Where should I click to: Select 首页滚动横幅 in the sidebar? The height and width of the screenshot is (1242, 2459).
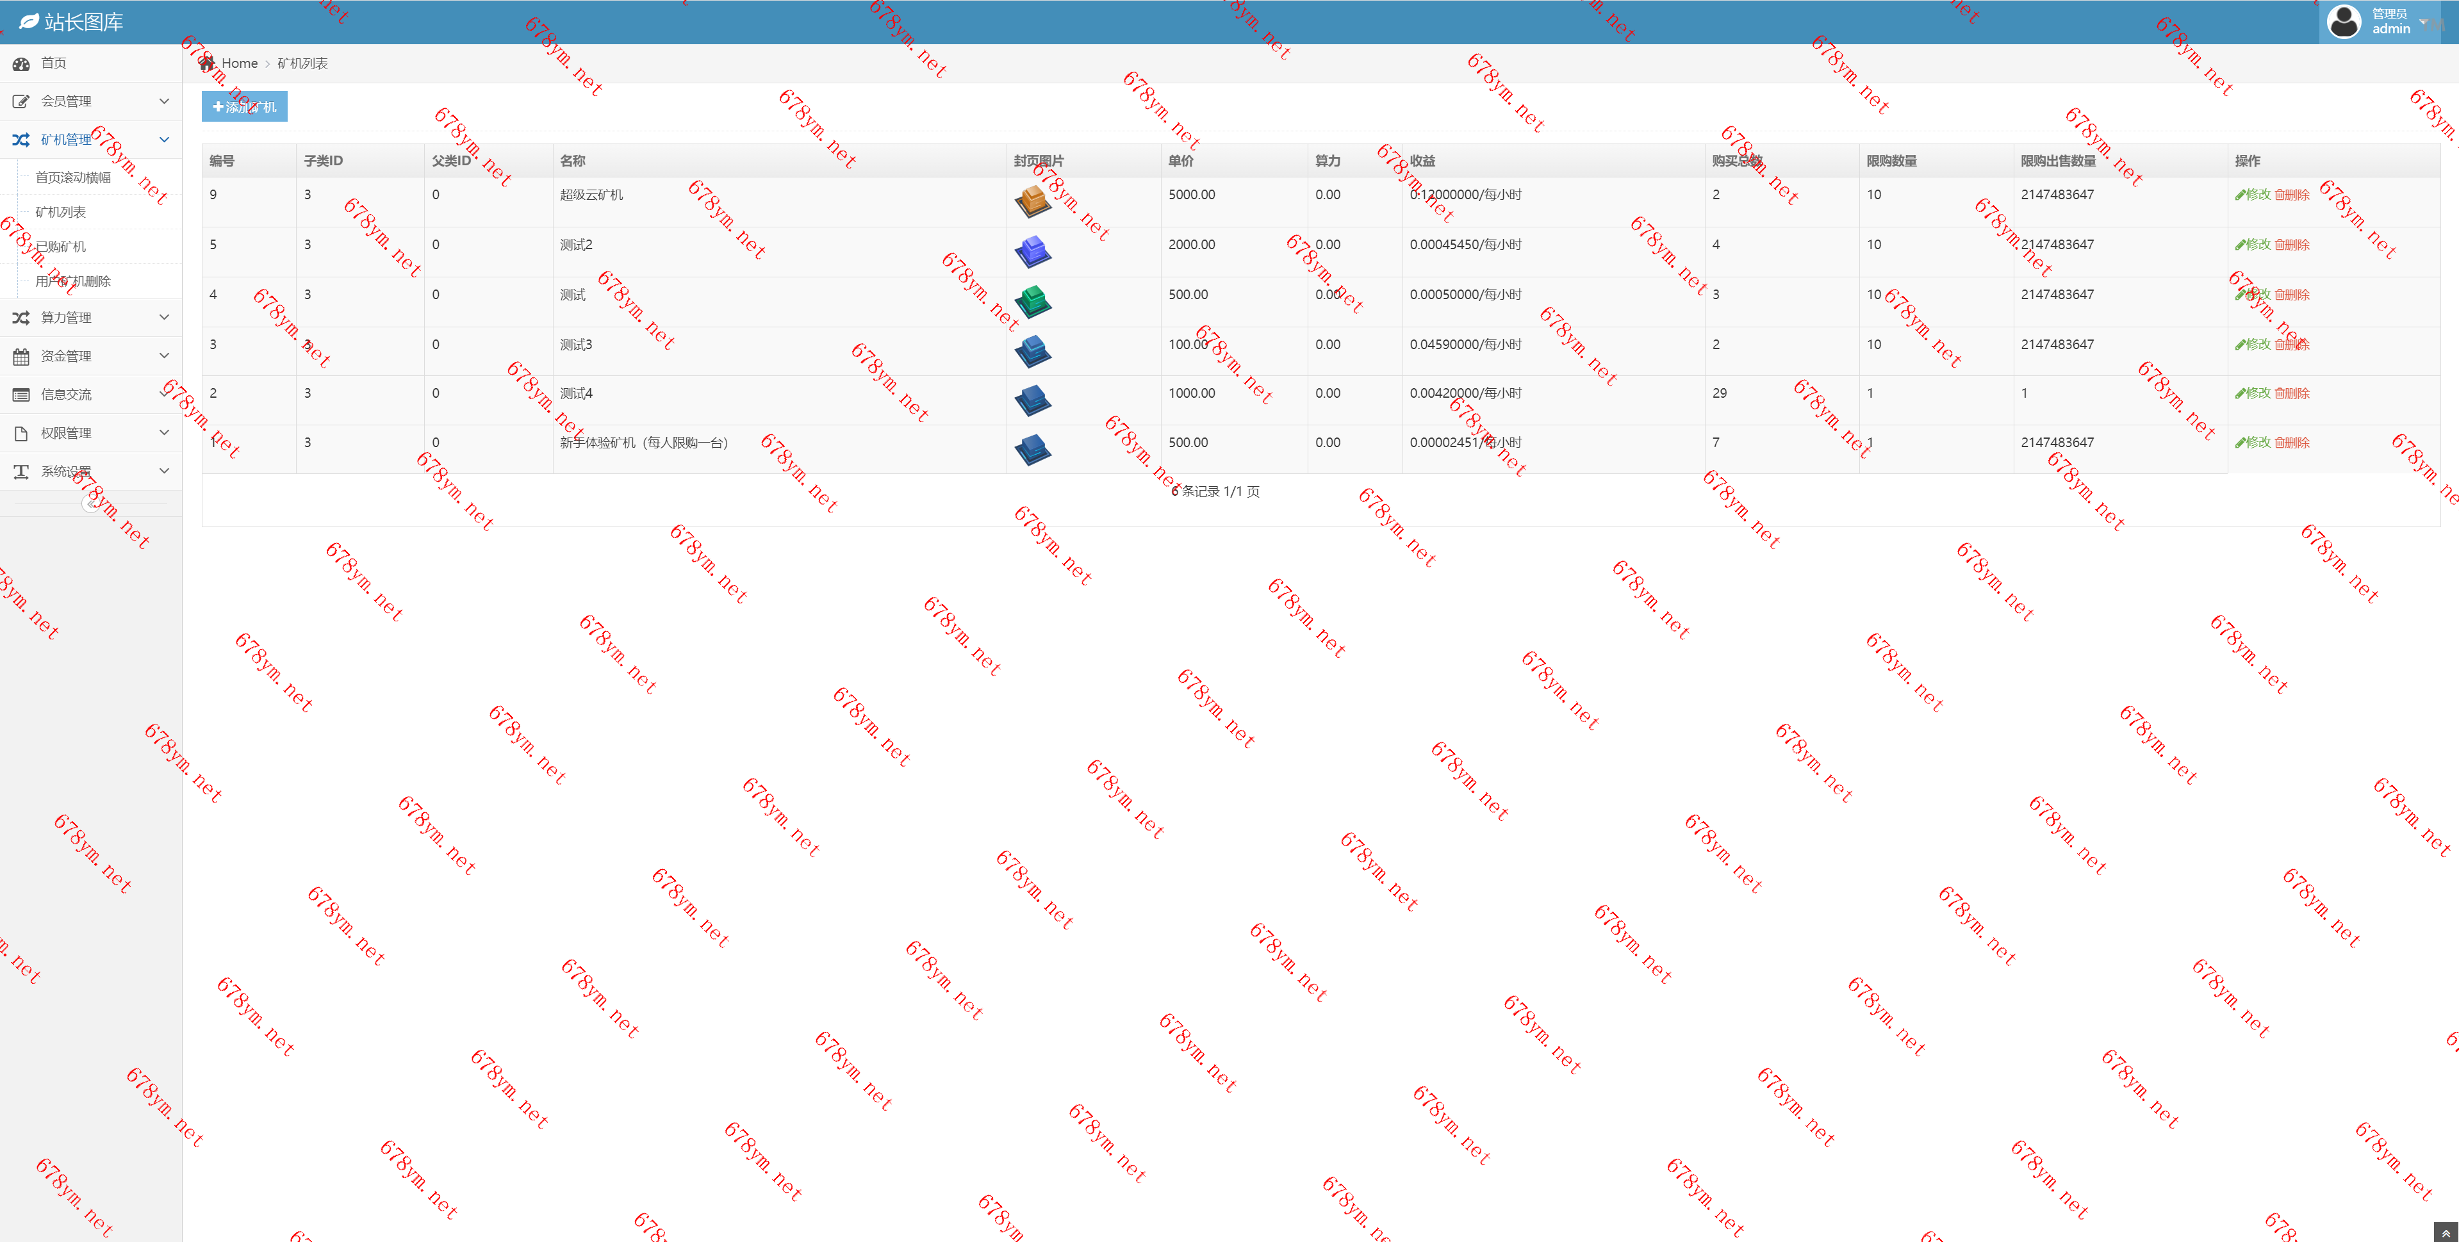72,177
